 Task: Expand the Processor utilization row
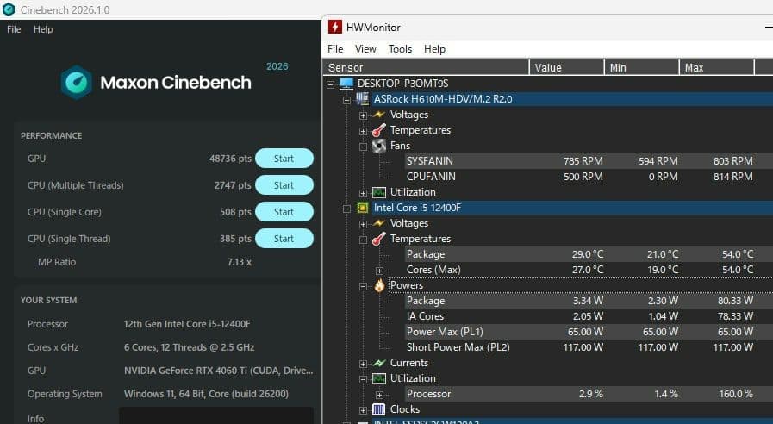coord(379,395)
